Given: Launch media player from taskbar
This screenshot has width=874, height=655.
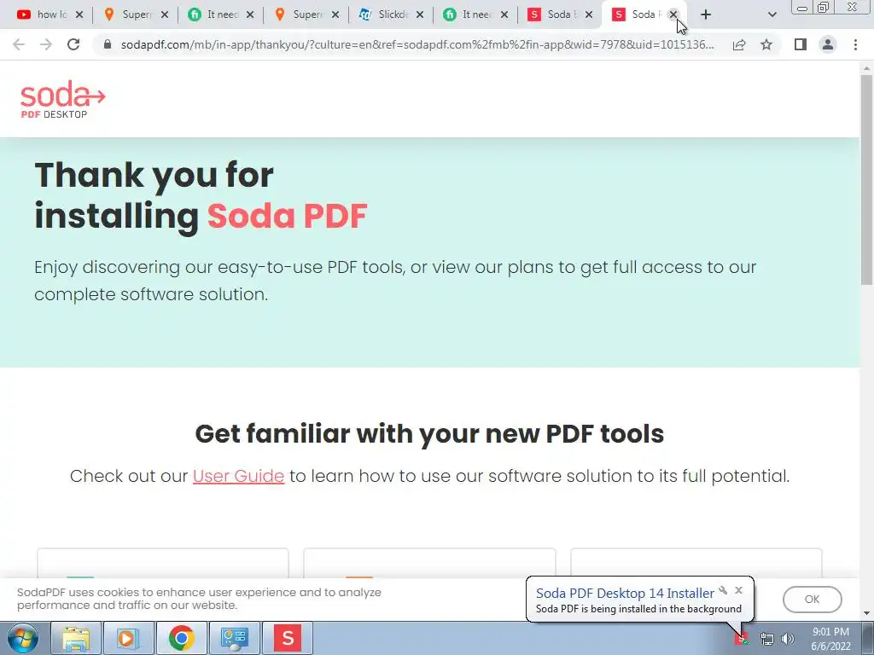Looking at the screenshot, I should (x=128, y=638).
